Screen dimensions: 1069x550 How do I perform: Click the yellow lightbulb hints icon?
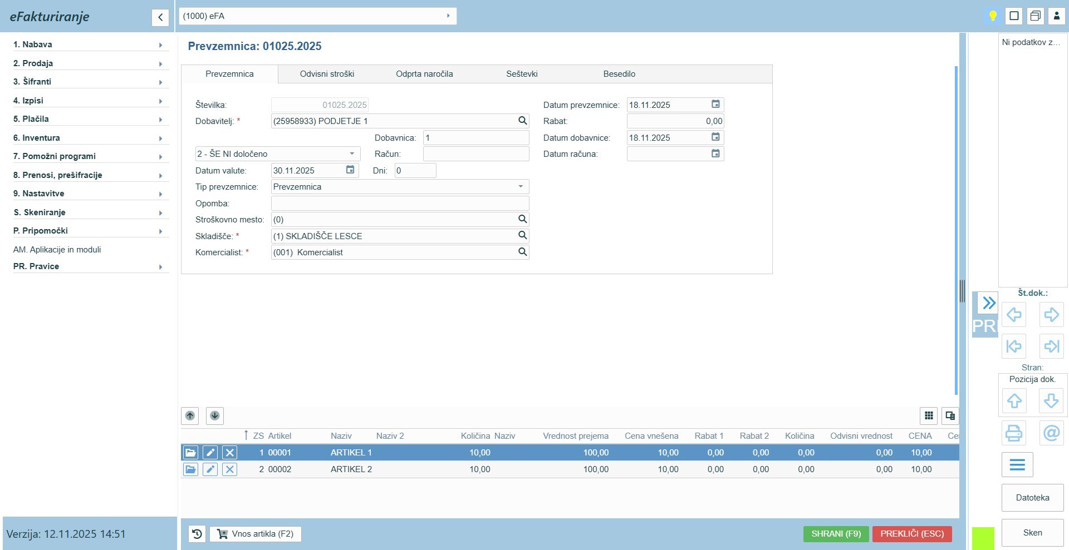click(992, 16)
